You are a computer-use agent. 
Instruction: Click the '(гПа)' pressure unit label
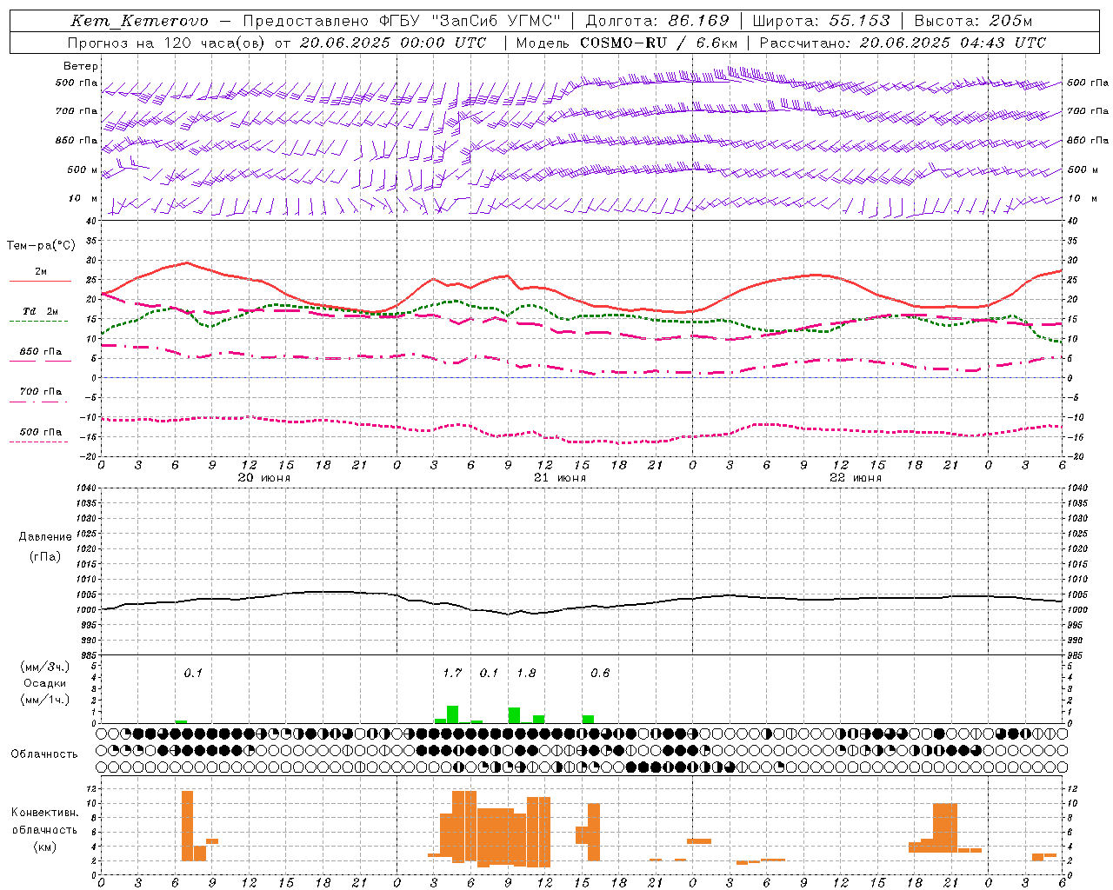pyautogui.click(x=45, y=557)
